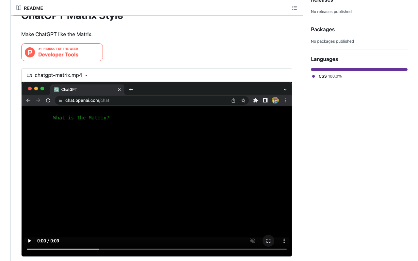Click the No packages published text
This screenshot has height=261, width=418.
click(x=332, y=41)
